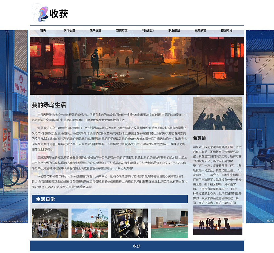Select the 我的绿岛生活 article heading
Viewport: 274px width, 253px height.
point(49,105)
